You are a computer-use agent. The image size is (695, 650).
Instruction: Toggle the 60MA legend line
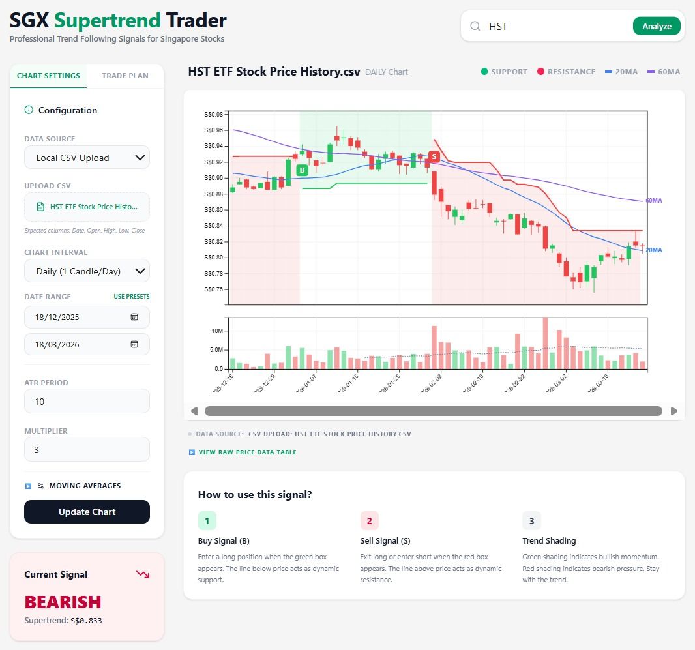(x=663, y=72)
